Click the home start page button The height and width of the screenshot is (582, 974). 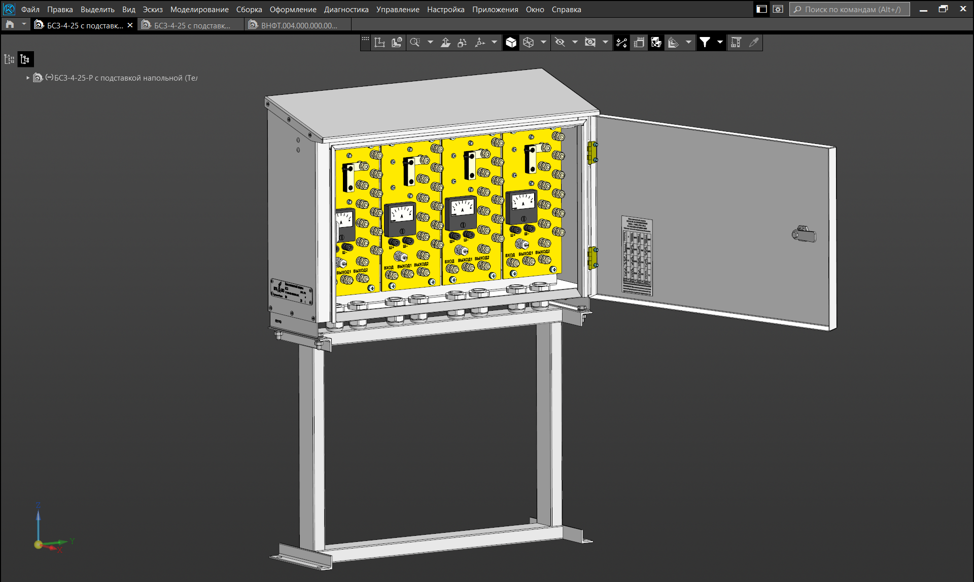(x=10, y=25)
